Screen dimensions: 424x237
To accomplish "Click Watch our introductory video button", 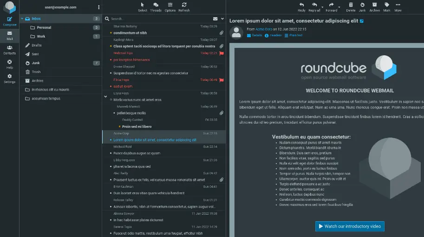I will coord(349,226).
